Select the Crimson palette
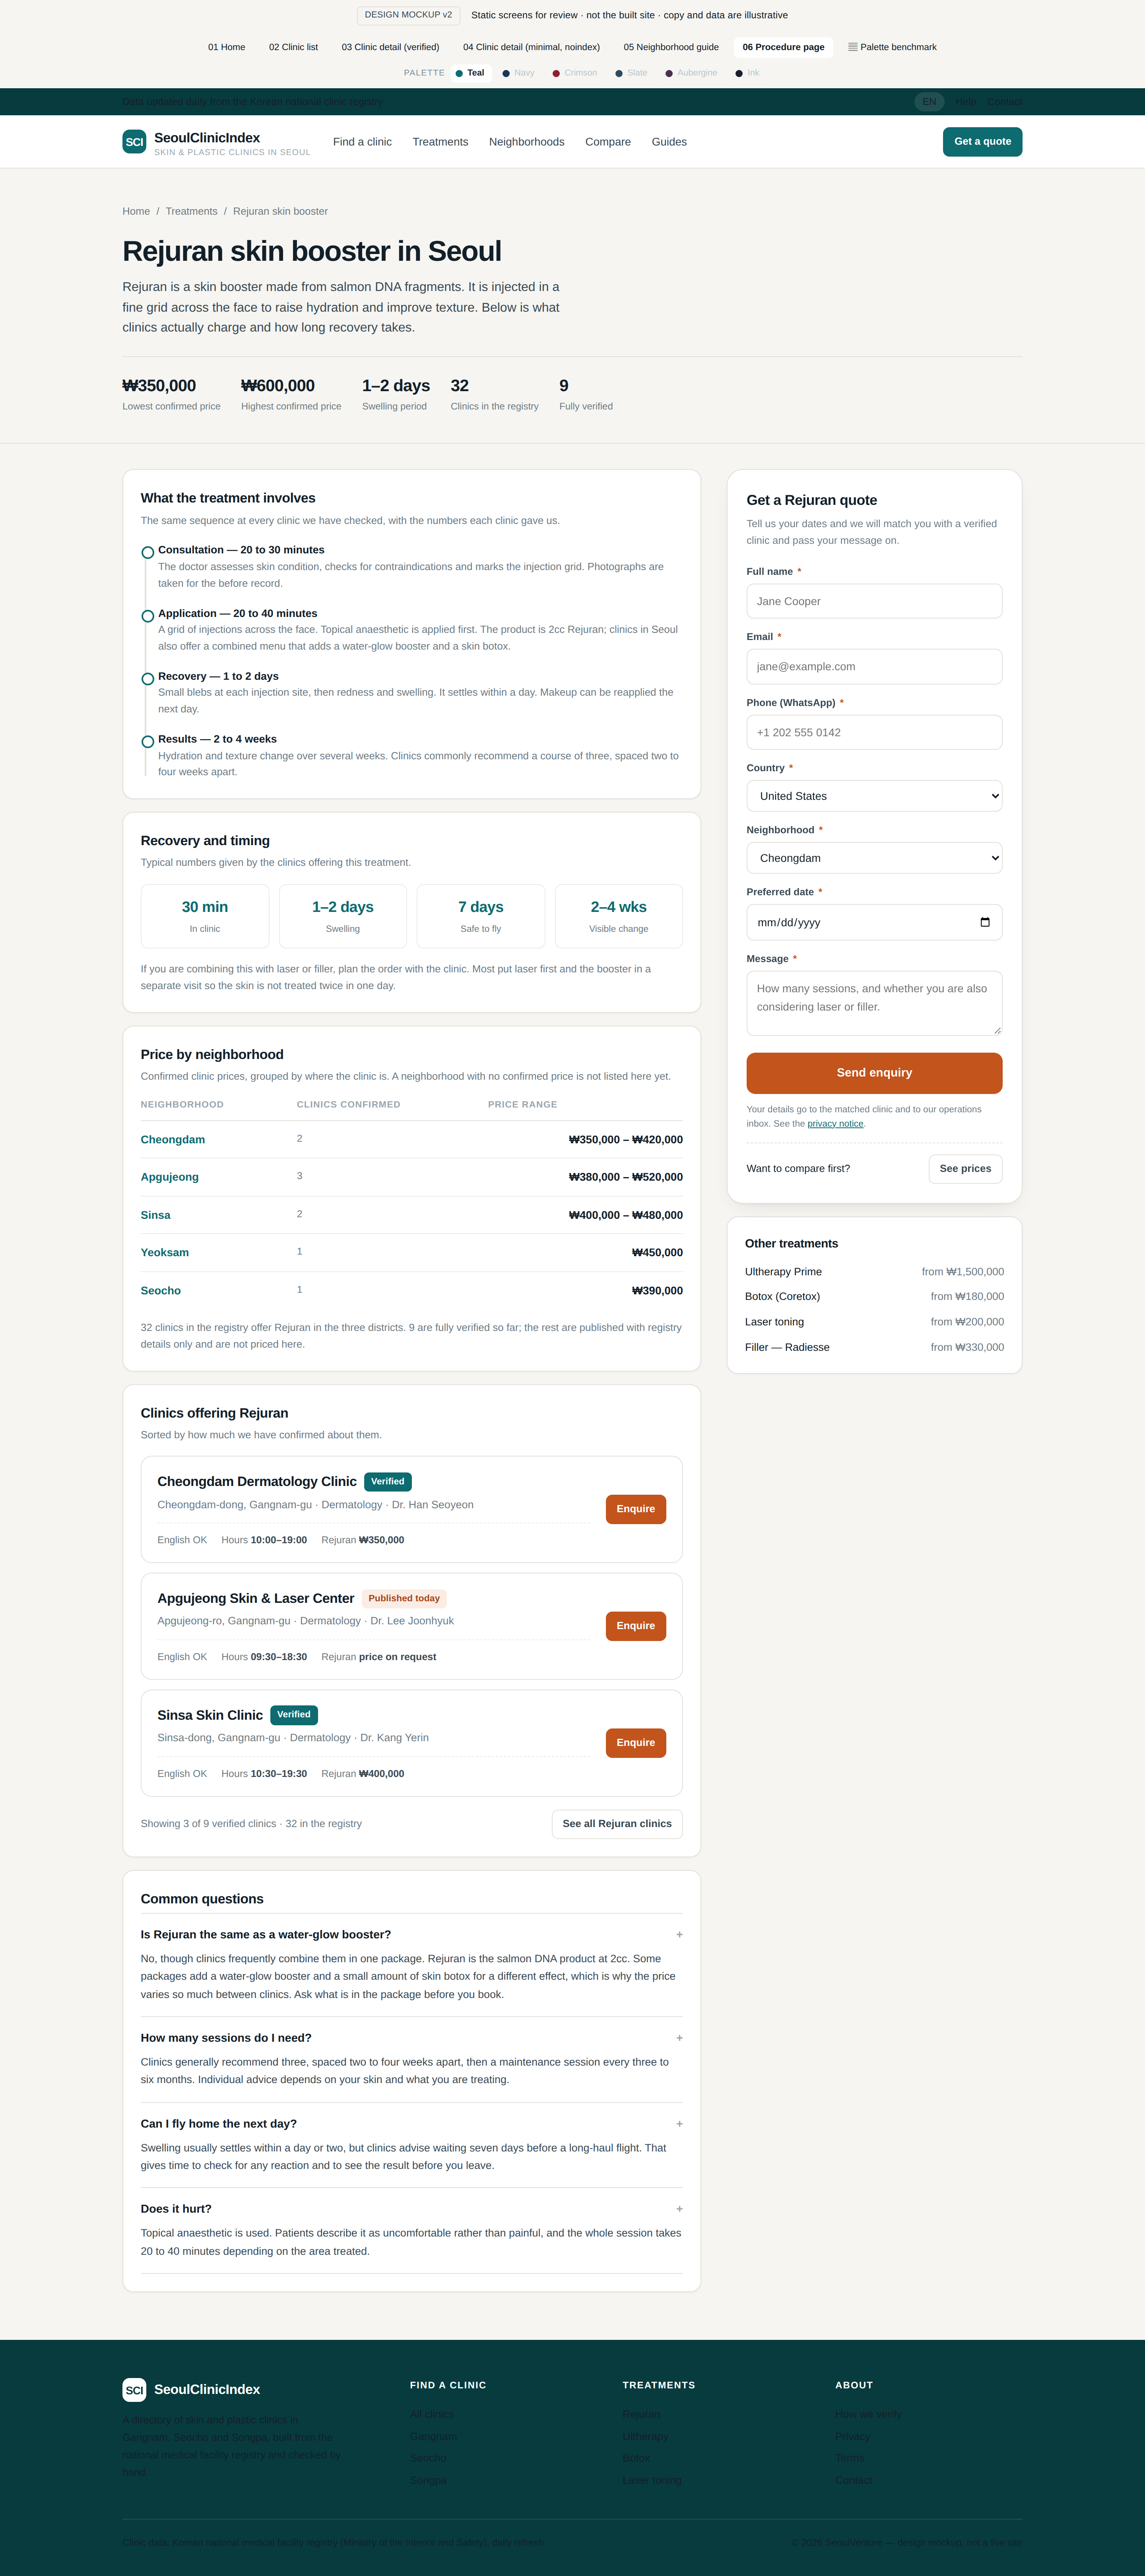Screen dimensions: 1145x2576 (x=574, y=73)
